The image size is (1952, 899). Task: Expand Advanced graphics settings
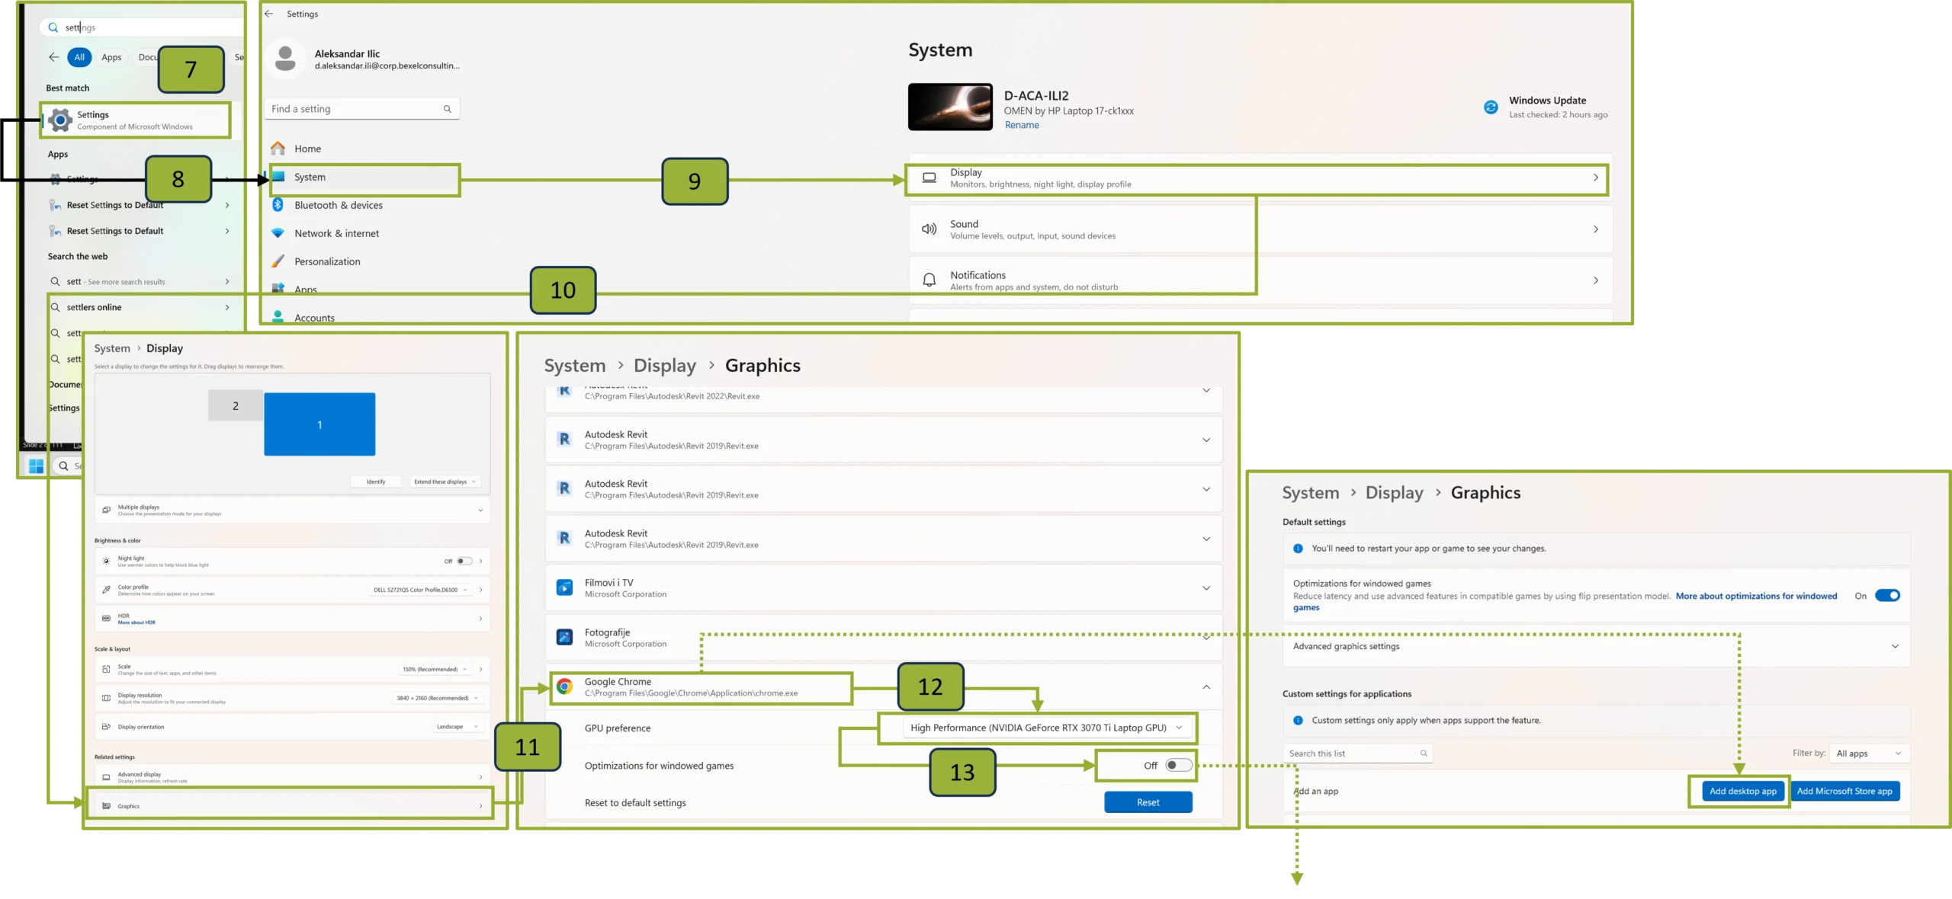[1895, 646]
